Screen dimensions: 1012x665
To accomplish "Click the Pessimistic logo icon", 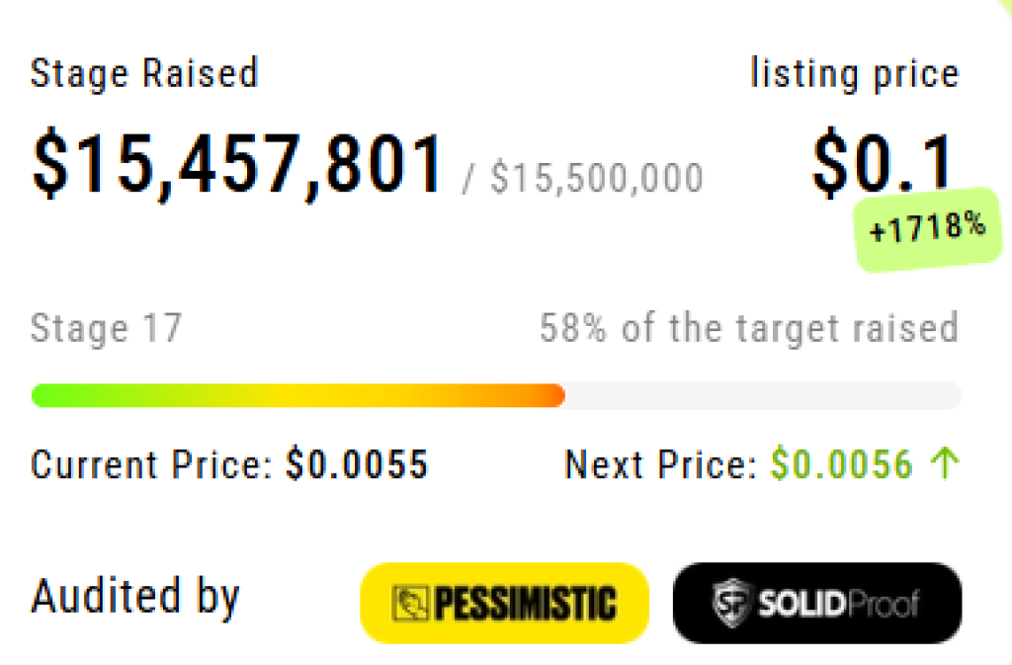I will 405,602.
